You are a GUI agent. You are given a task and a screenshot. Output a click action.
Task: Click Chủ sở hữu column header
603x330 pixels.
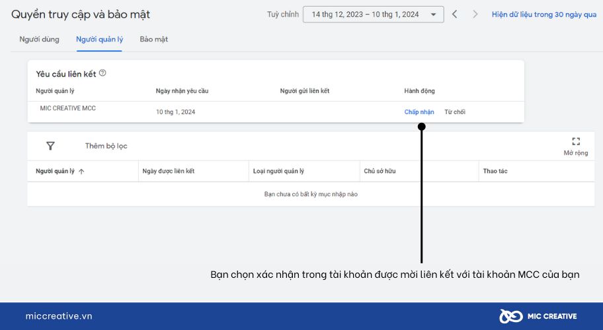click(380, 171)
